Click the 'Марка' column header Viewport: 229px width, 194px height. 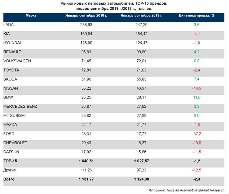tap(31, 15)
